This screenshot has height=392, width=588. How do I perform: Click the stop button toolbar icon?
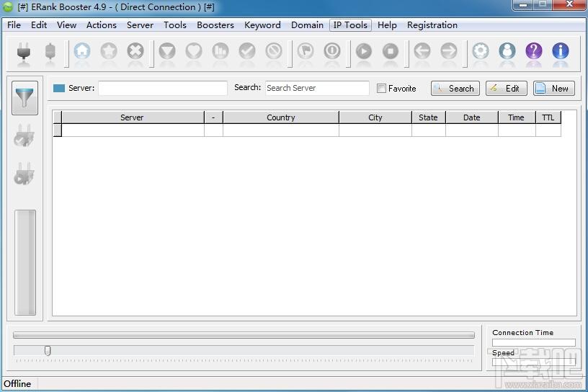coord(391,50)
